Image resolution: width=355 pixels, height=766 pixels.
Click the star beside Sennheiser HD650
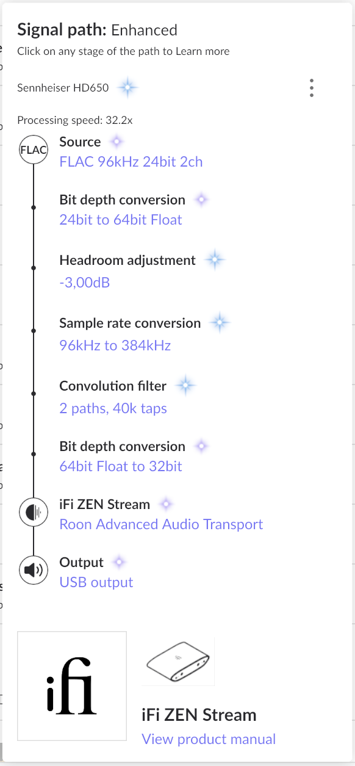pyautogui.click(x=127, y=88)
